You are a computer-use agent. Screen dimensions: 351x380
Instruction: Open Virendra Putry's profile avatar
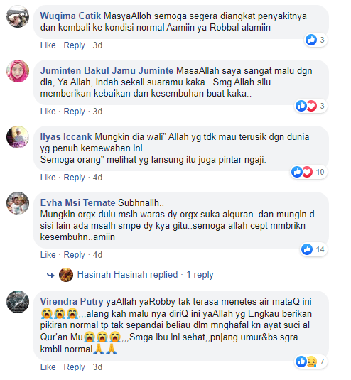[x=18, y=302]
